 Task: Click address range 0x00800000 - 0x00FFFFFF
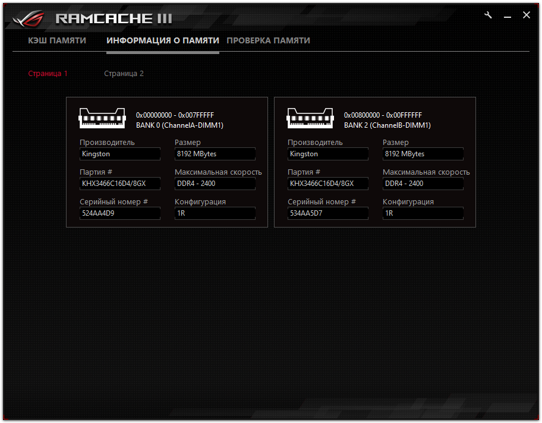(x=383, y=115)
